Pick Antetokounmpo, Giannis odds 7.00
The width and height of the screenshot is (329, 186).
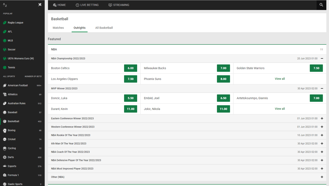click(316, 98)
